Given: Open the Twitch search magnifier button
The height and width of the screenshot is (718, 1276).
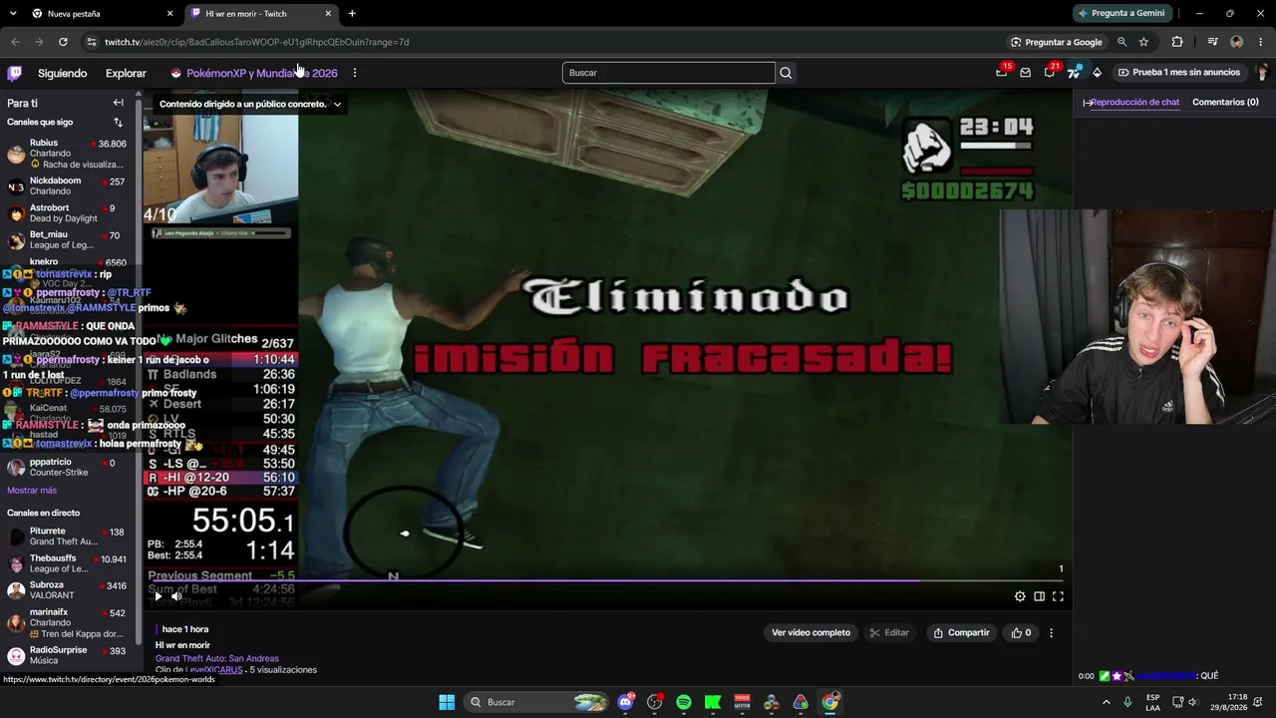Looking at the screenshot, I should tap(786, 73).
